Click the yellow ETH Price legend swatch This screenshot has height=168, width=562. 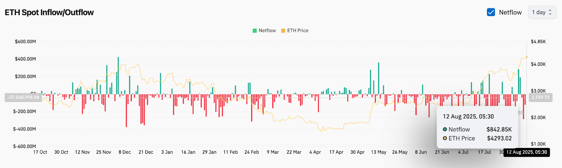(283, 31)
